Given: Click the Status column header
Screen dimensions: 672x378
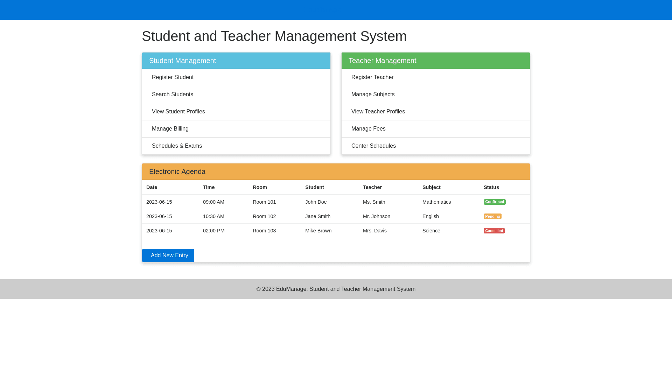Looking at the screenshot, I should pyautogui.click(x=491, y=187).
